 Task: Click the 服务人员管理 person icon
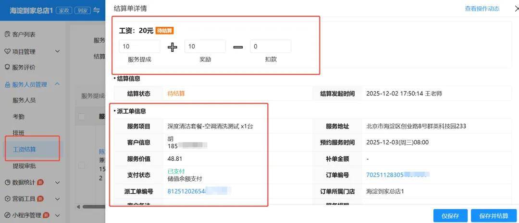[x=7, y=84]
